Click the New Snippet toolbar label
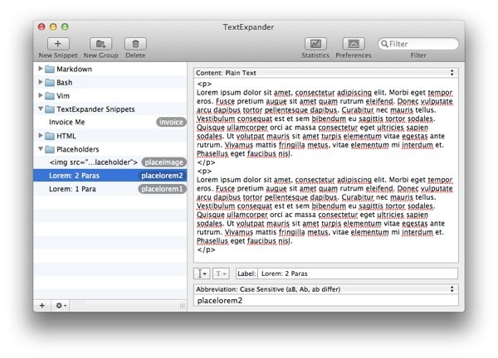Screen dimensions: 498x358 tap(58, 56)
